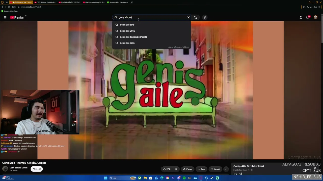Screen dimensions: 323x181
Task: Pick suggestion "geniş aile giriş"
Action: (151, 25)
